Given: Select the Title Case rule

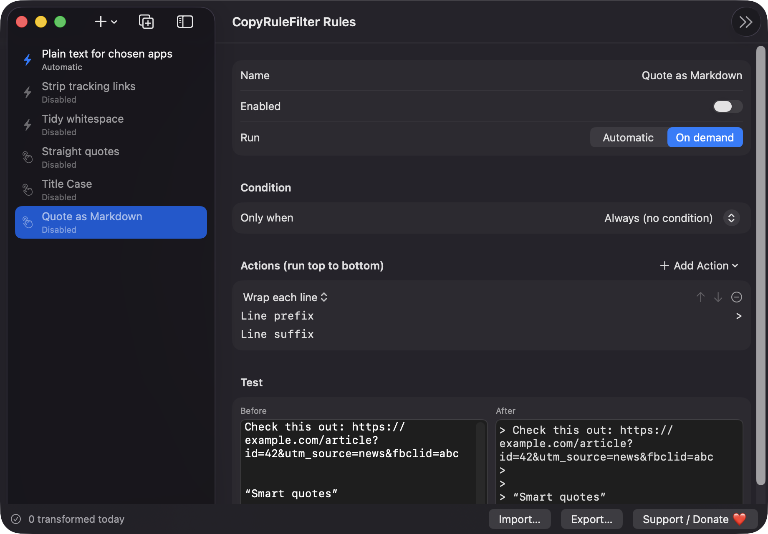Looking at the screenshot, I should coord(111,190).
